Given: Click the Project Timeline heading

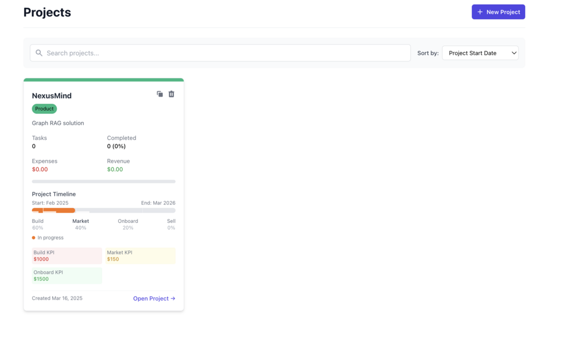Looking at the screenshot, I should click(x=54, y=194).
